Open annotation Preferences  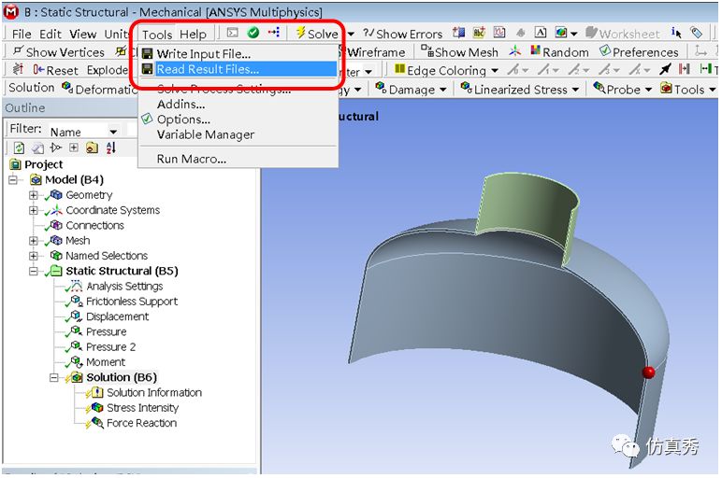coord(639,52)
